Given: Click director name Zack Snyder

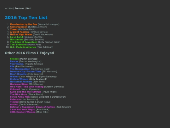Looking at the screenshot, I should pyautogui.click(x=63, y=107).
